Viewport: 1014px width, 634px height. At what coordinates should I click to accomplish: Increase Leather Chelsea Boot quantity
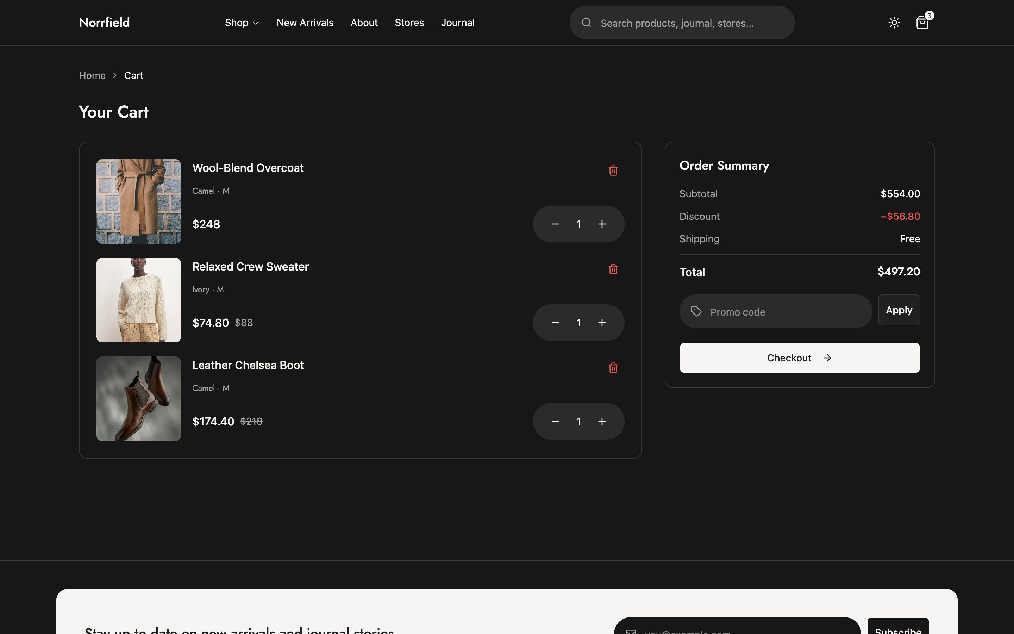(x=602, y=421)
